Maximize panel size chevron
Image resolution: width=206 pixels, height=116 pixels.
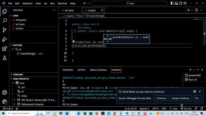198,70
